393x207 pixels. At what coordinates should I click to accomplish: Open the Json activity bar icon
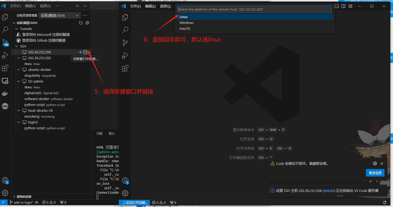5,106
